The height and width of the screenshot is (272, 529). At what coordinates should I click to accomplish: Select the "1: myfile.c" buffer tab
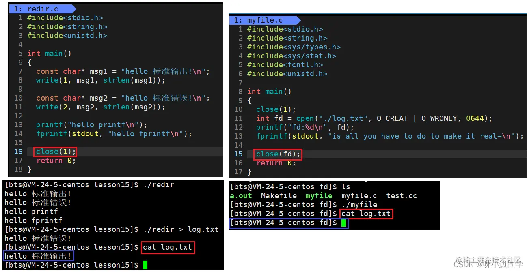click(264, 20)
